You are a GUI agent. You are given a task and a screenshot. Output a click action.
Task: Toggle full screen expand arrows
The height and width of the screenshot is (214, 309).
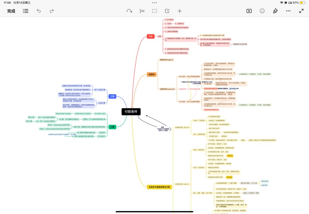pyautogui.click(x=301, y=11)
